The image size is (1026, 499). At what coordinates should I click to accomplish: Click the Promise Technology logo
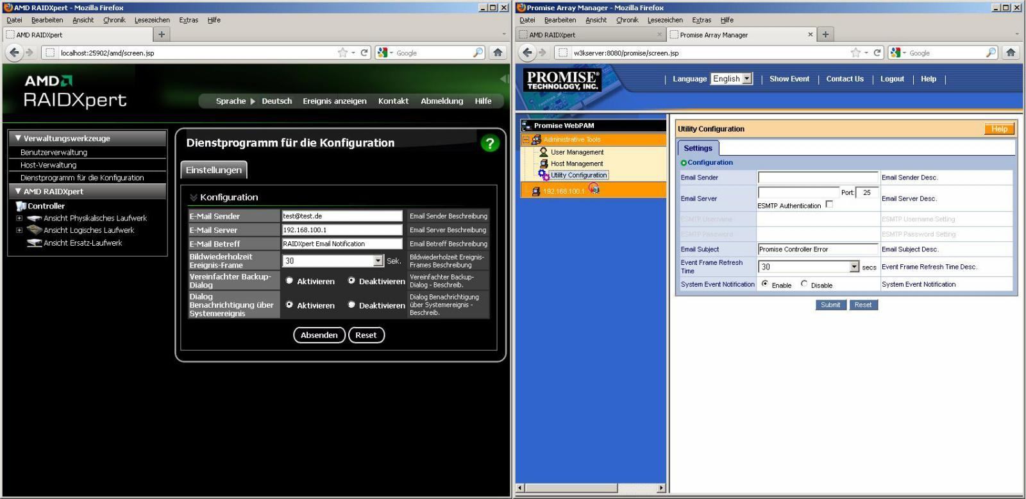tap(562, 80)
